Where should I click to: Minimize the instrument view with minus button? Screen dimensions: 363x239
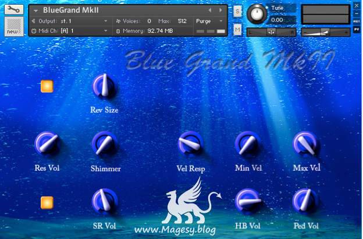(x=357, y=13)
